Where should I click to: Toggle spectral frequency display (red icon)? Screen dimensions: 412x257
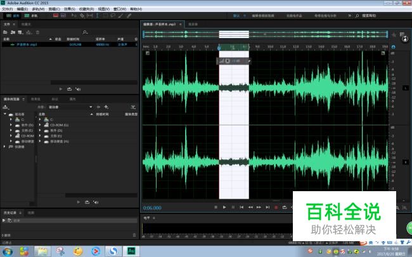coord(56,15)
